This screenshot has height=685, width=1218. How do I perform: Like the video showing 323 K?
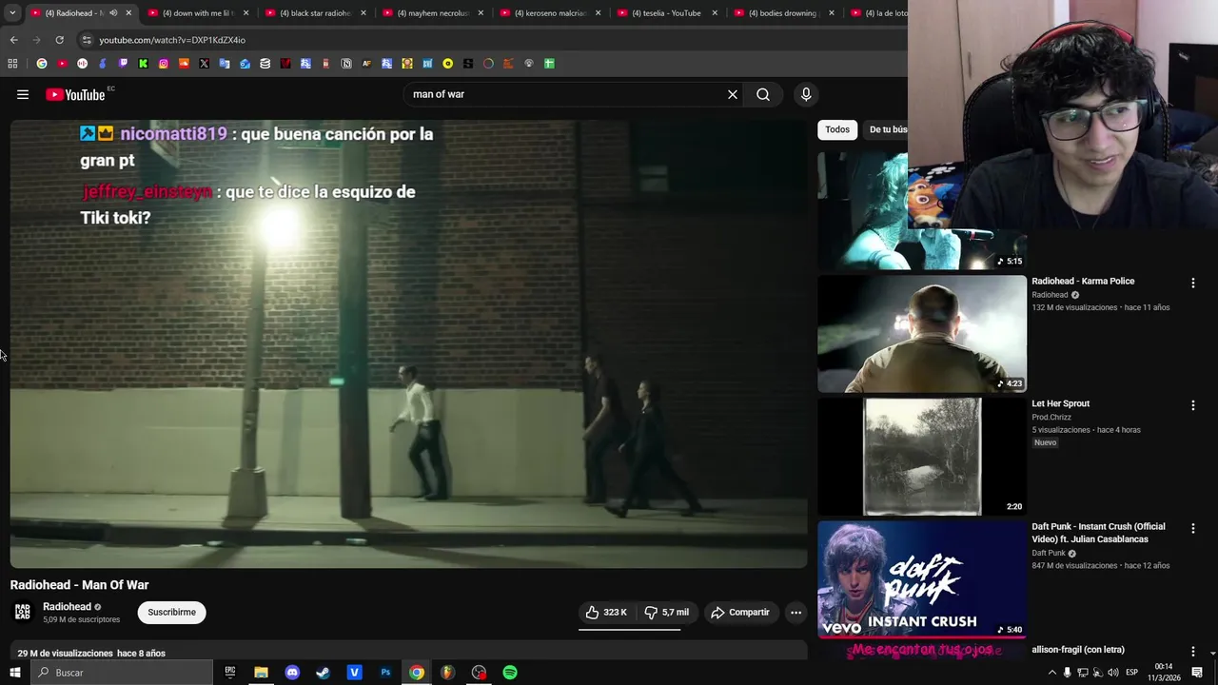(x=606, y=612)
